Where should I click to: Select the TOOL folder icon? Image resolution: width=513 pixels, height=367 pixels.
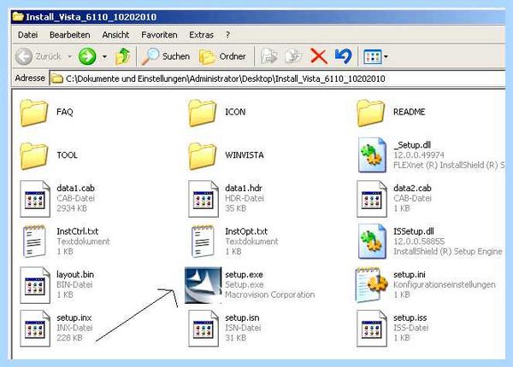pos(34,156)
